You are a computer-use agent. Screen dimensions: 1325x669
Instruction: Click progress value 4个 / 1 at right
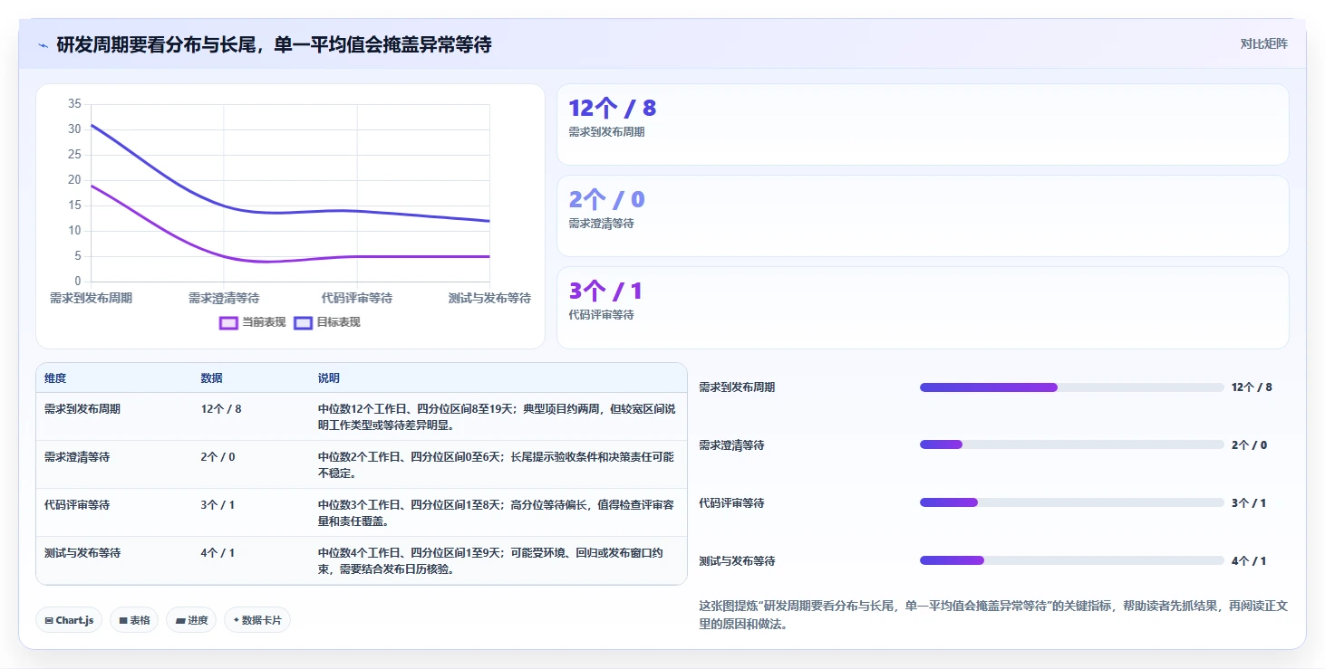[x=1249, y=561]
